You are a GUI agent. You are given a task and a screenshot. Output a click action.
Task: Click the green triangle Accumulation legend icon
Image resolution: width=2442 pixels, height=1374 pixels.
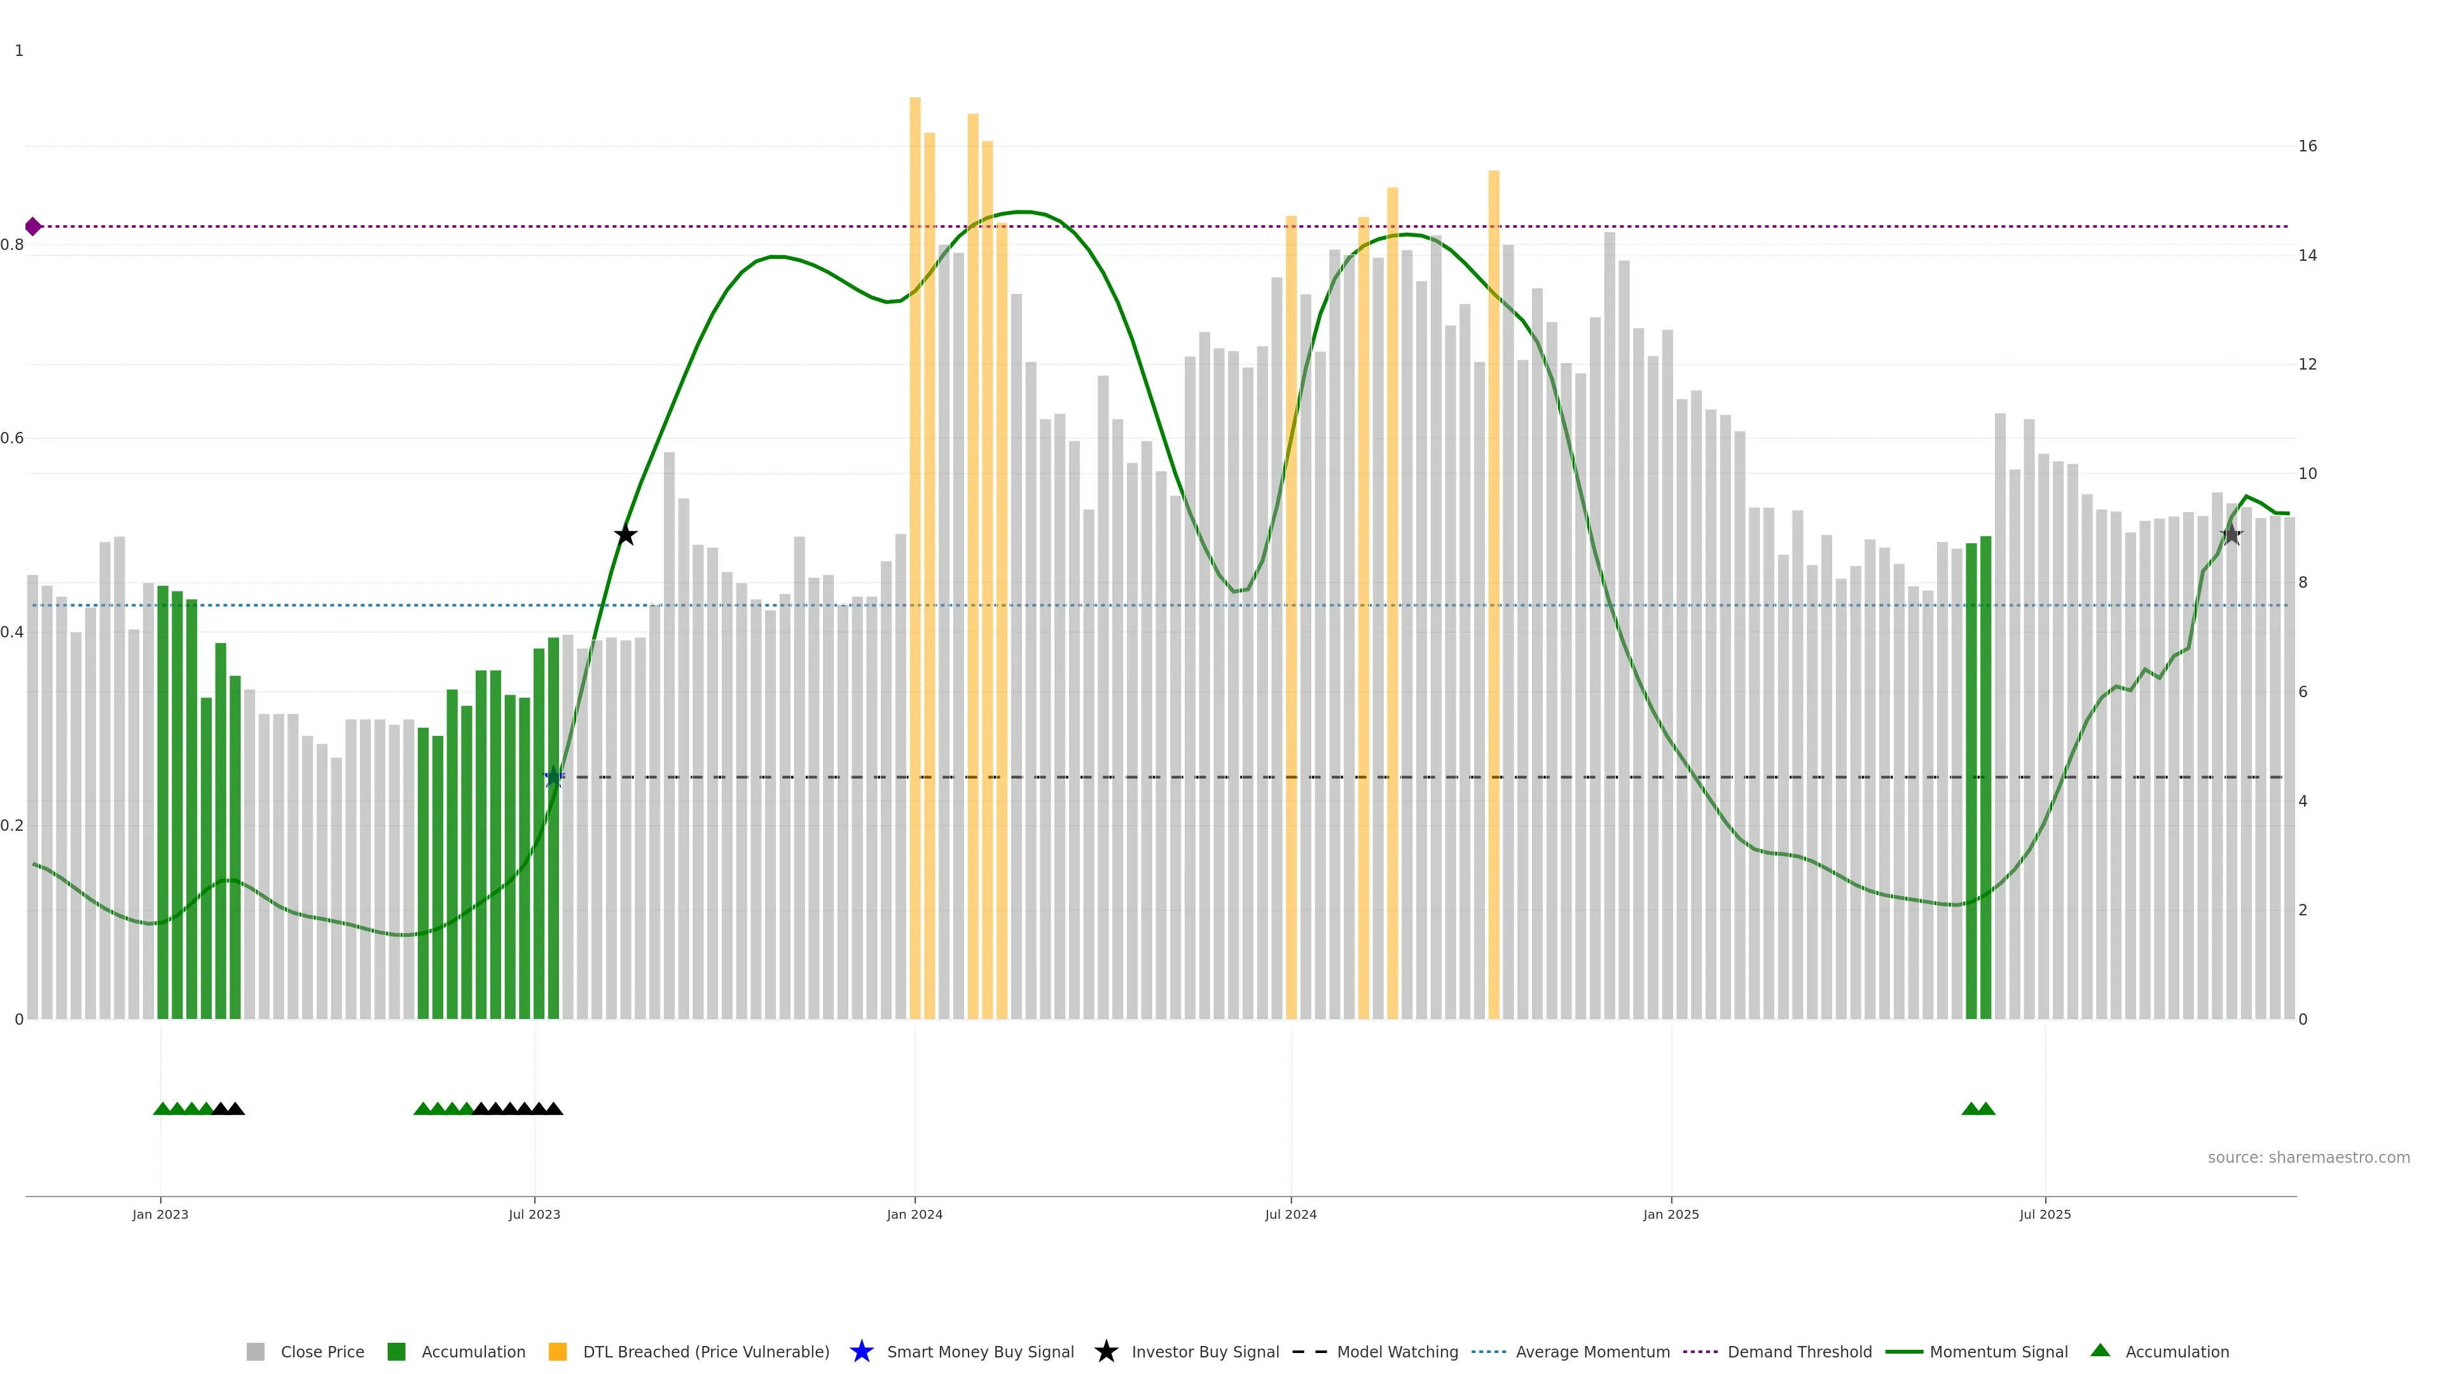pos(2101,1350)
